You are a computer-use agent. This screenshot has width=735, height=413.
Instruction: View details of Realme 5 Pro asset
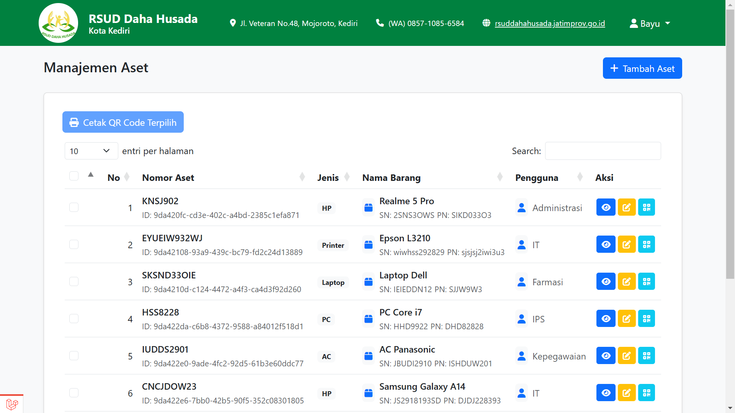coord(606,207)
